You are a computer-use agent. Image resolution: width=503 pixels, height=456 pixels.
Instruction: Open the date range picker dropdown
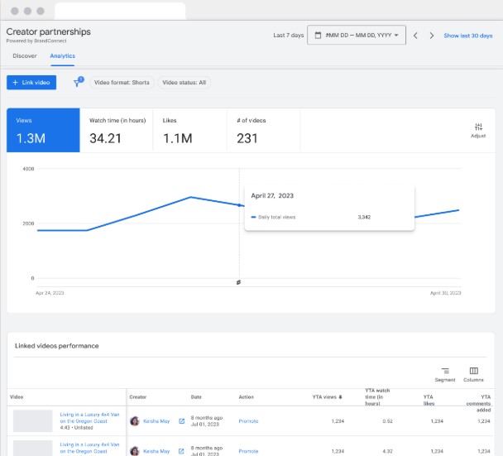[357, 36]
